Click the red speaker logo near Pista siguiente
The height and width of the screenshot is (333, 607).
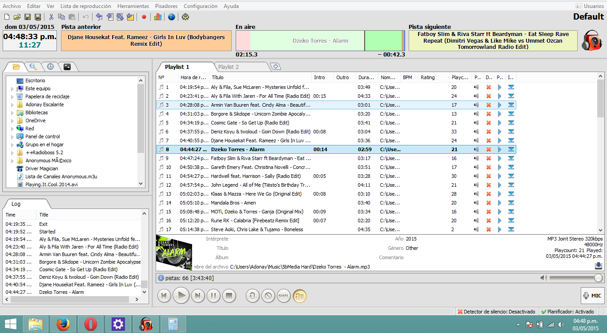(x=592, y=40)
